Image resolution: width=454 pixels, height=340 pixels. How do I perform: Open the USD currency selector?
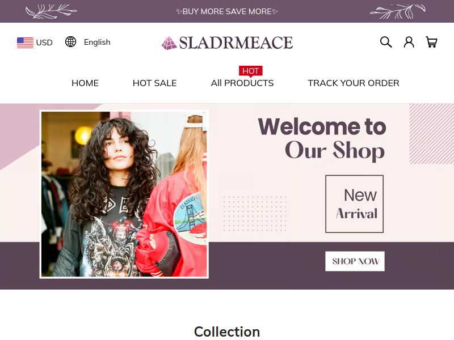35,42
